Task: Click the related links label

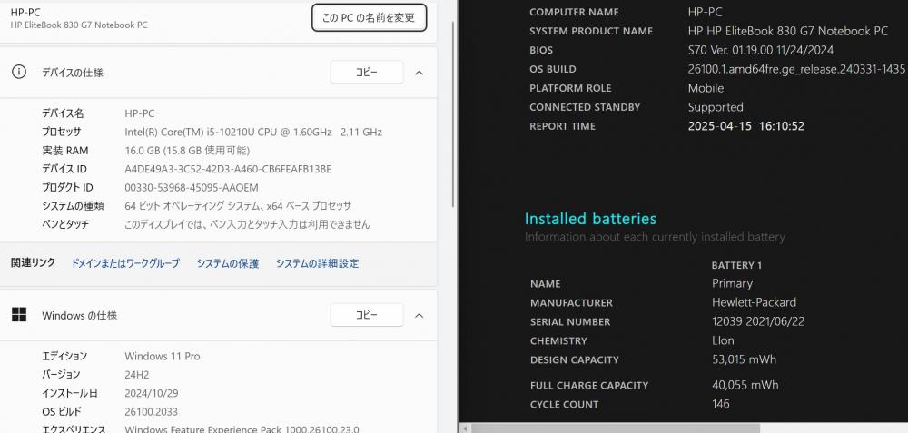Action: (x=33, y=263)
